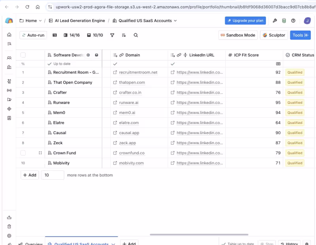Screen dimensions: 316x245
Task: Open the table search magnifier icon
Action: click(x=136, y=35)
